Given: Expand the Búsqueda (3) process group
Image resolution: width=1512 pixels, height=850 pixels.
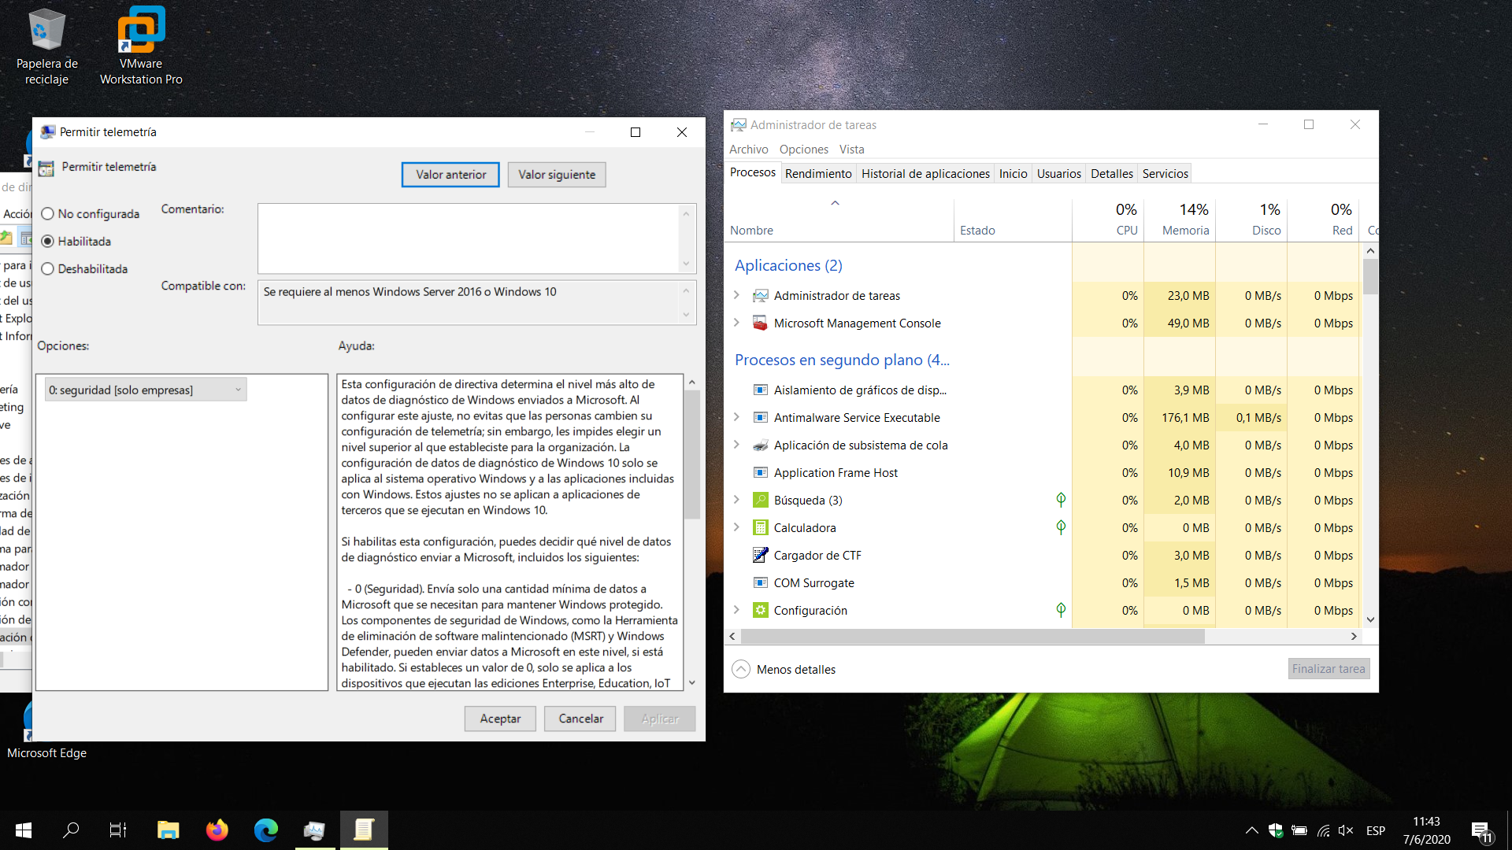Looking at the screenshot, I should coord(736,500).
